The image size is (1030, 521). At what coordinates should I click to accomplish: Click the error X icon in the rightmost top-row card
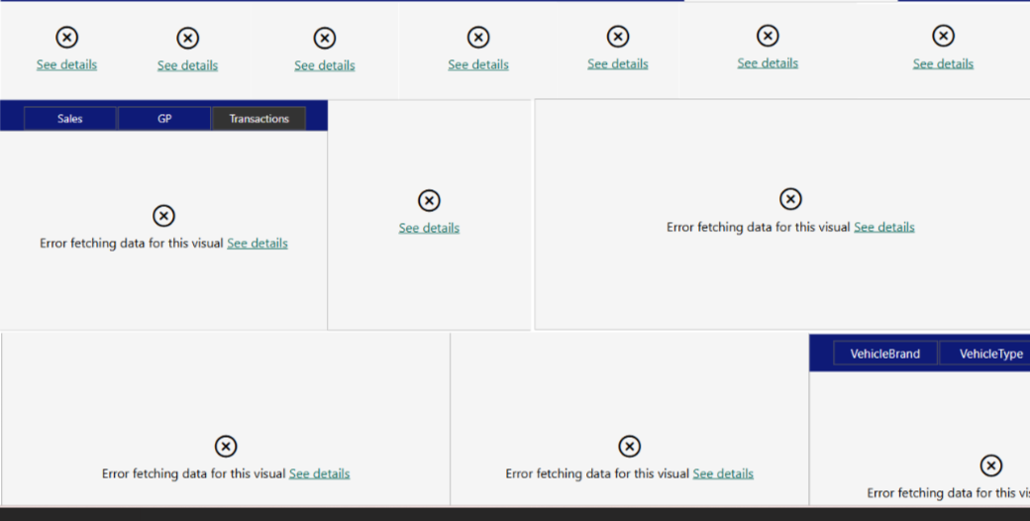coord(943,36)
